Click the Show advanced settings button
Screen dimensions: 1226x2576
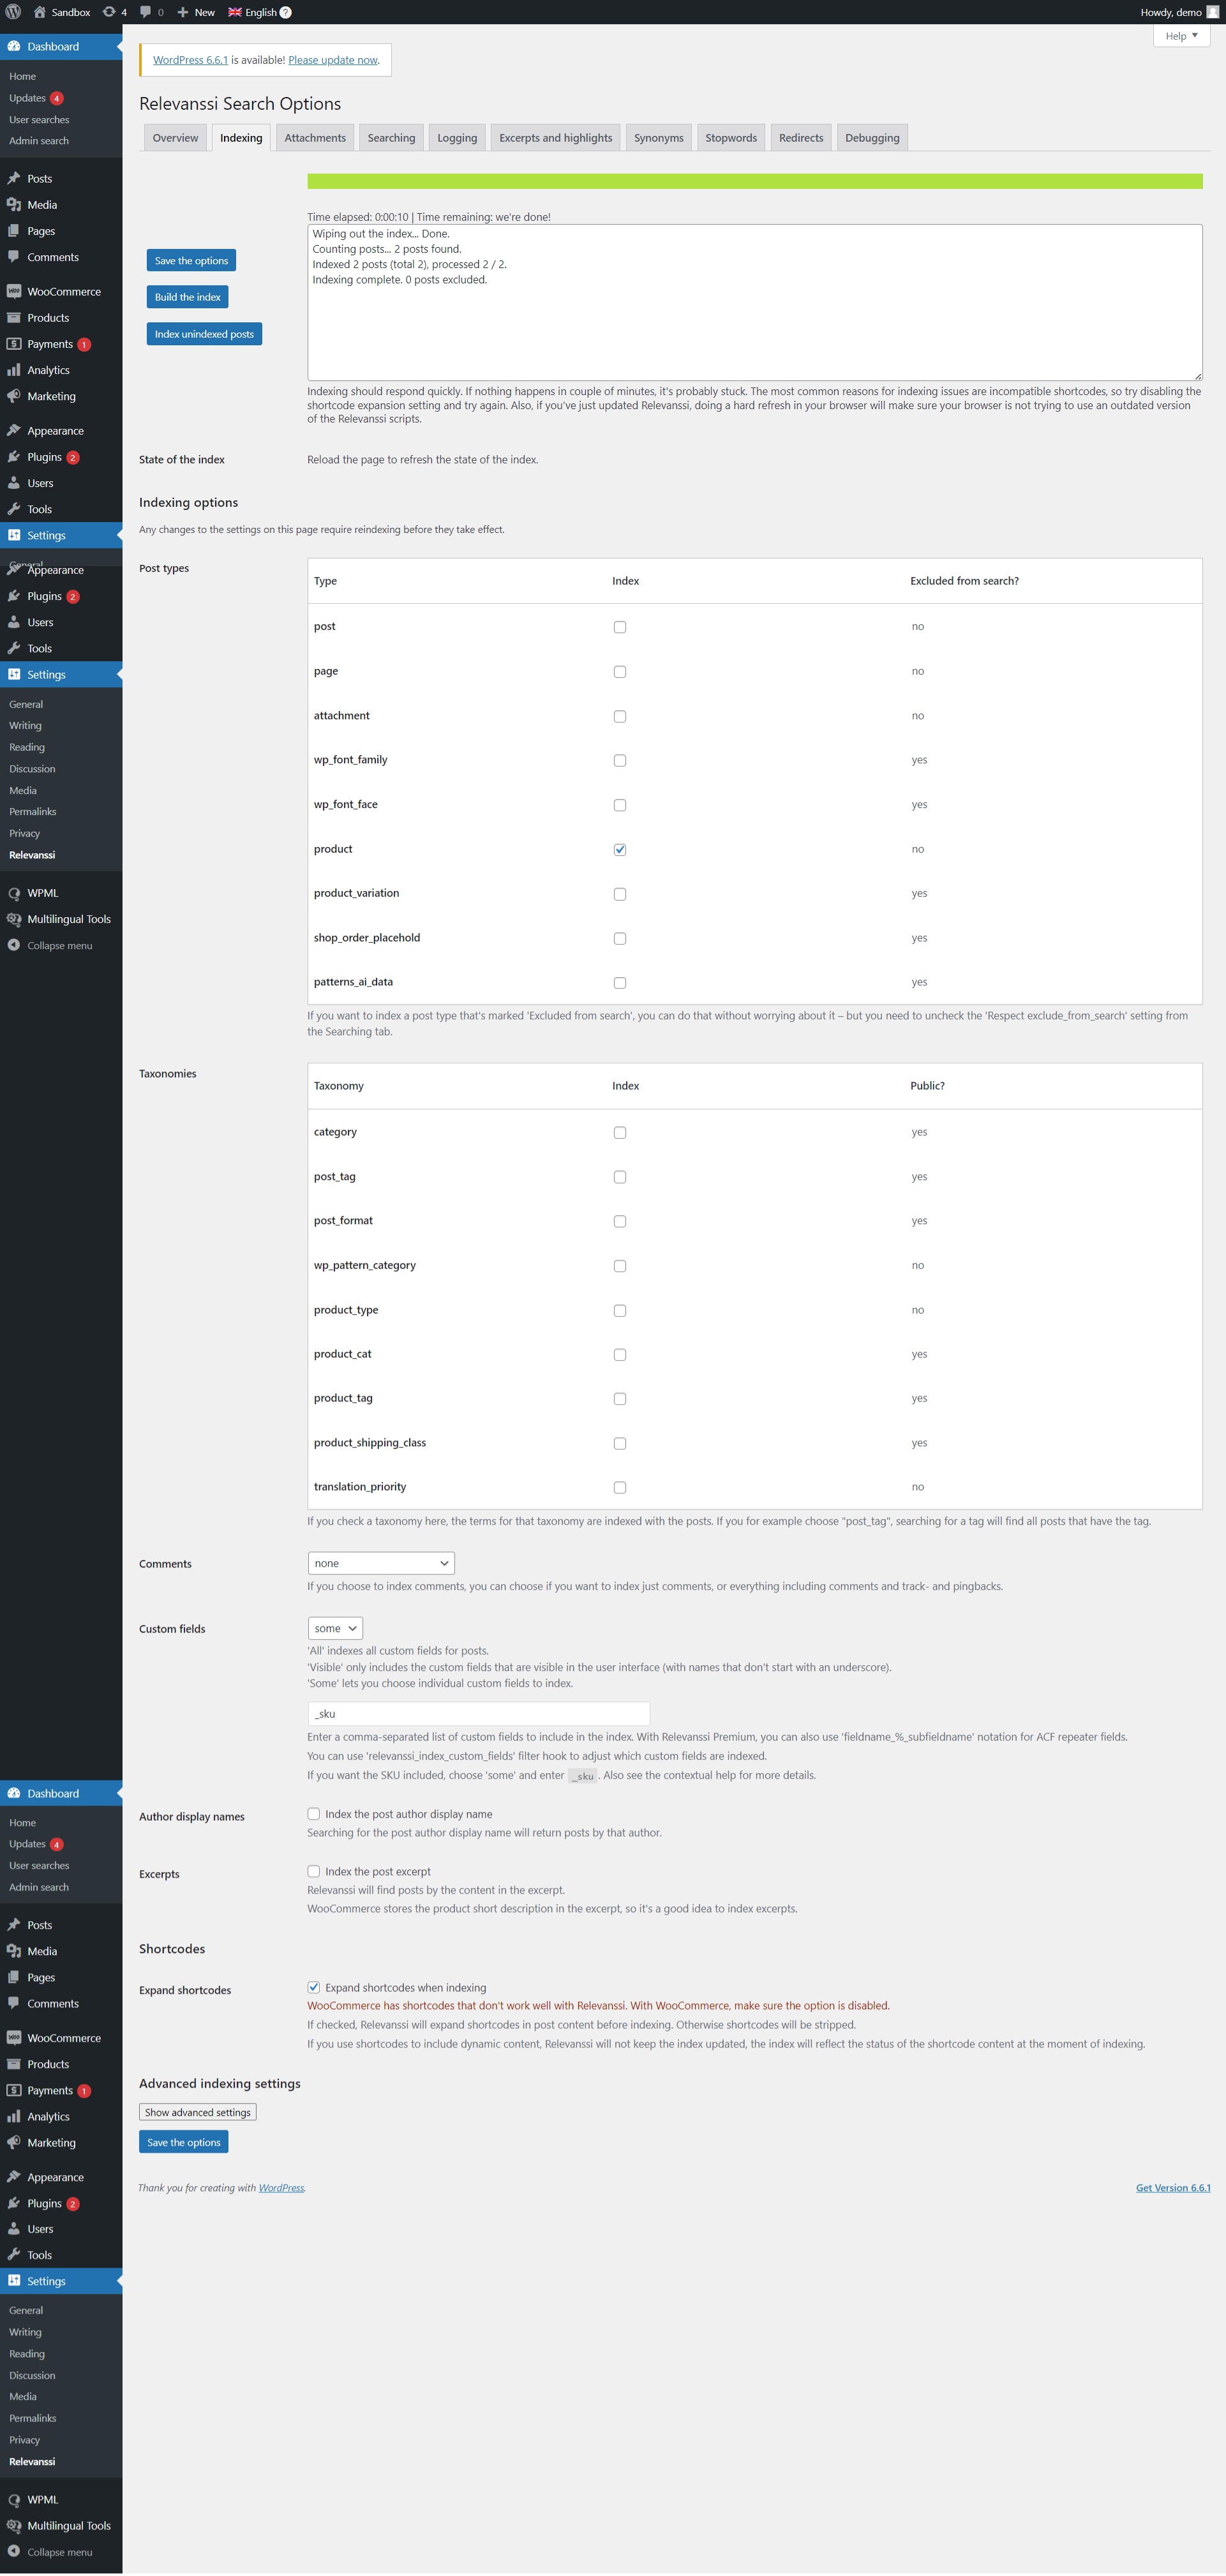point(197,2112)
